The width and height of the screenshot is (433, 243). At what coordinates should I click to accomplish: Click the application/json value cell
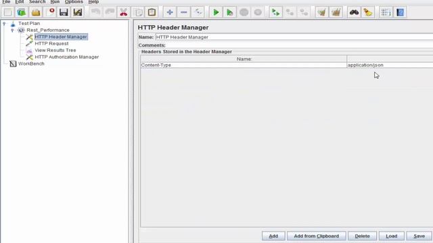390,65
